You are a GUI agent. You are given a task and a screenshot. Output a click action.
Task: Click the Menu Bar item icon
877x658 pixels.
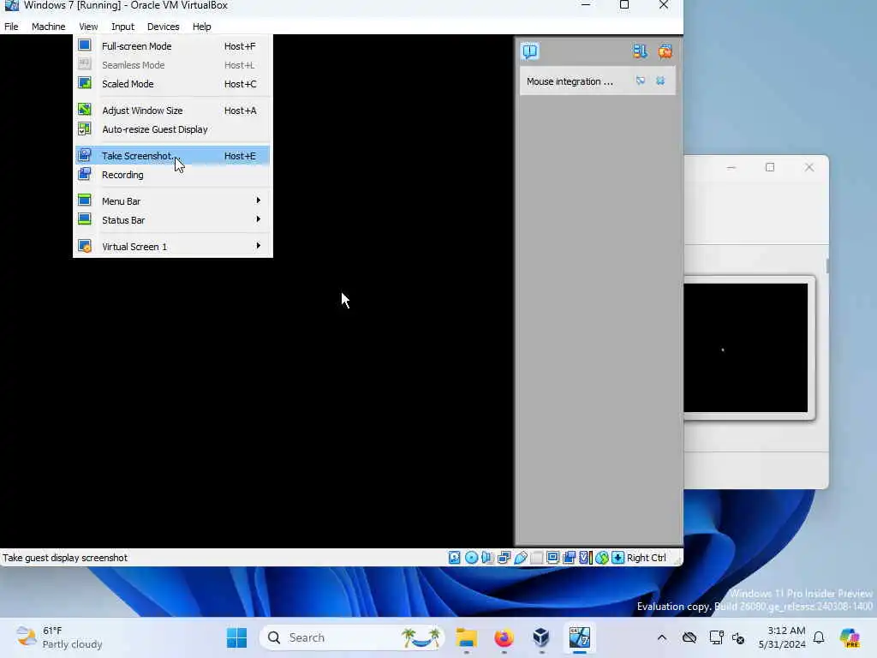click(85, 200)
